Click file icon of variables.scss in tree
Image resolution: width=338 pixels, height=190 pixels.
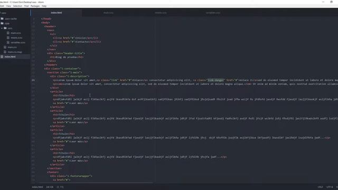pyautogui.click(x=8, y=42)
